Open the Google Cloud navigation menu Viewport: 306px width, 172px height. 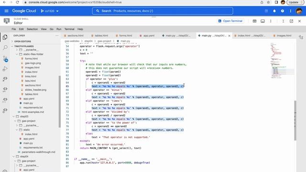(x=6, y=11)
